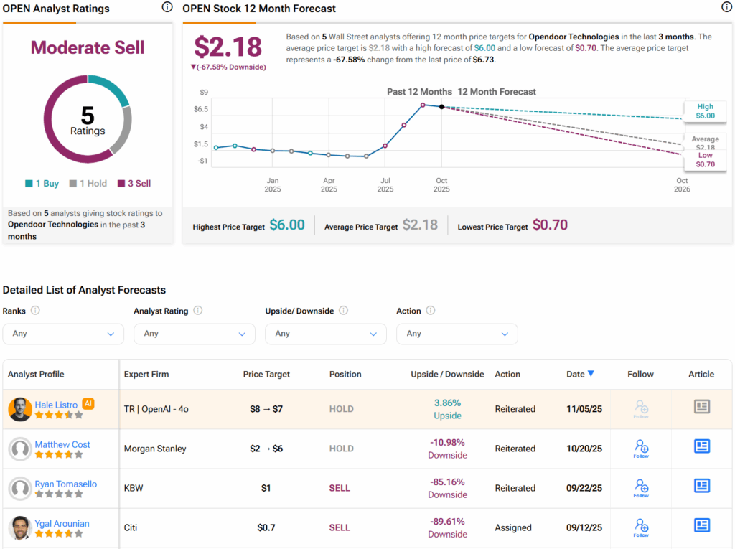Open the Ranks filter dropdown
735x549 pixels.
click(63, 334)
